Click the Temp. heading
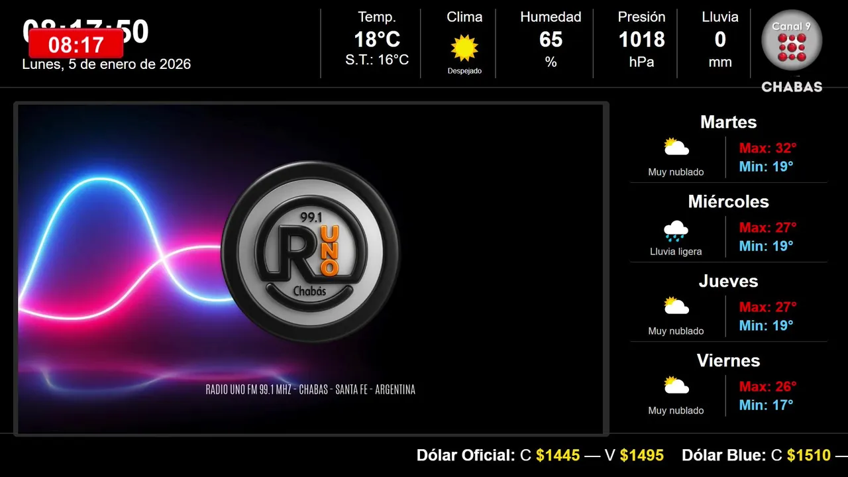The image size is (848, 477). 377,17
